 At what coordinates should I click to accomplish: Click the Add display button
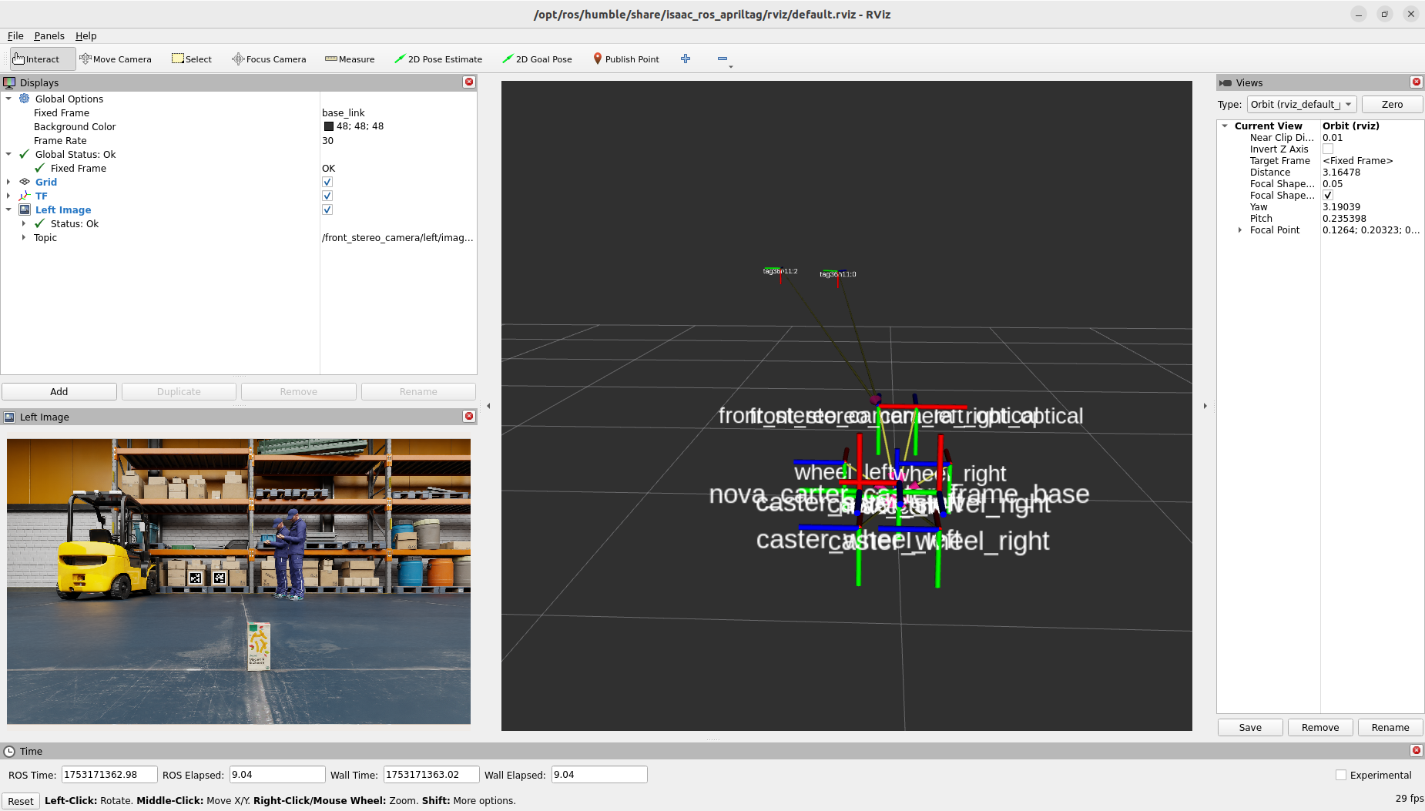[x=59, y=392]
